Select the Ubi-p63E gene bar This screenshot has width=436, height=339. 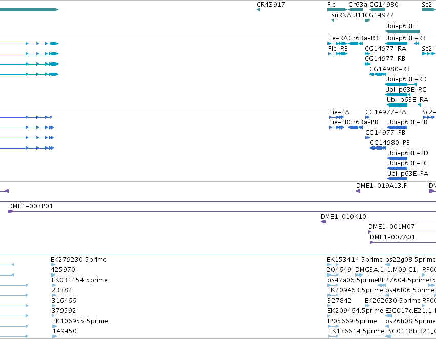tap(402, 31)
